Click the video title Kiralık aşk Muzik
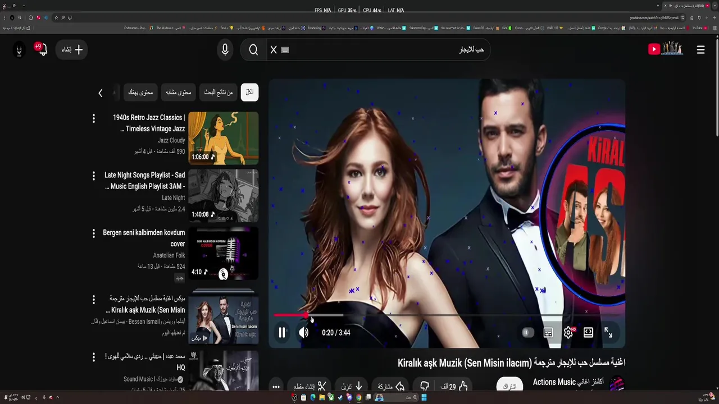 click(511, 363)
